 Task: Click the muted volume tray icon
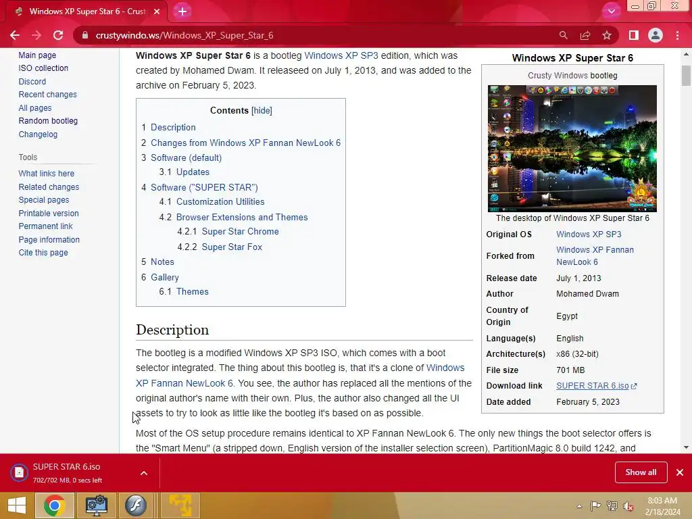(628, 506)
